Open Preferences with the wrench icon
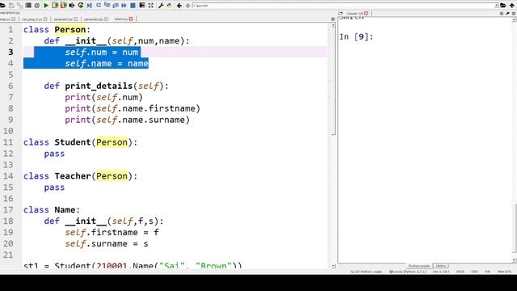 [x=161, y=6]
